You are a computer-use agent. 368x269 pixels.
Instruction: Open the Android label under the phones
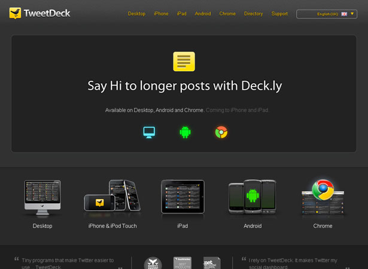tap(253, 226)
